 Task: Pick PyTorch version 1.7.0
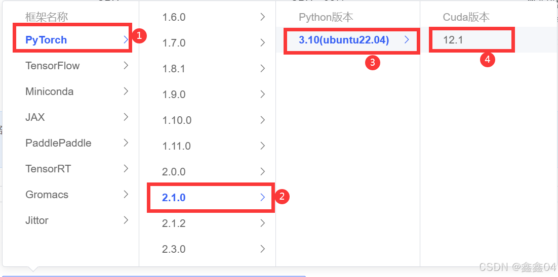point(174,43)
